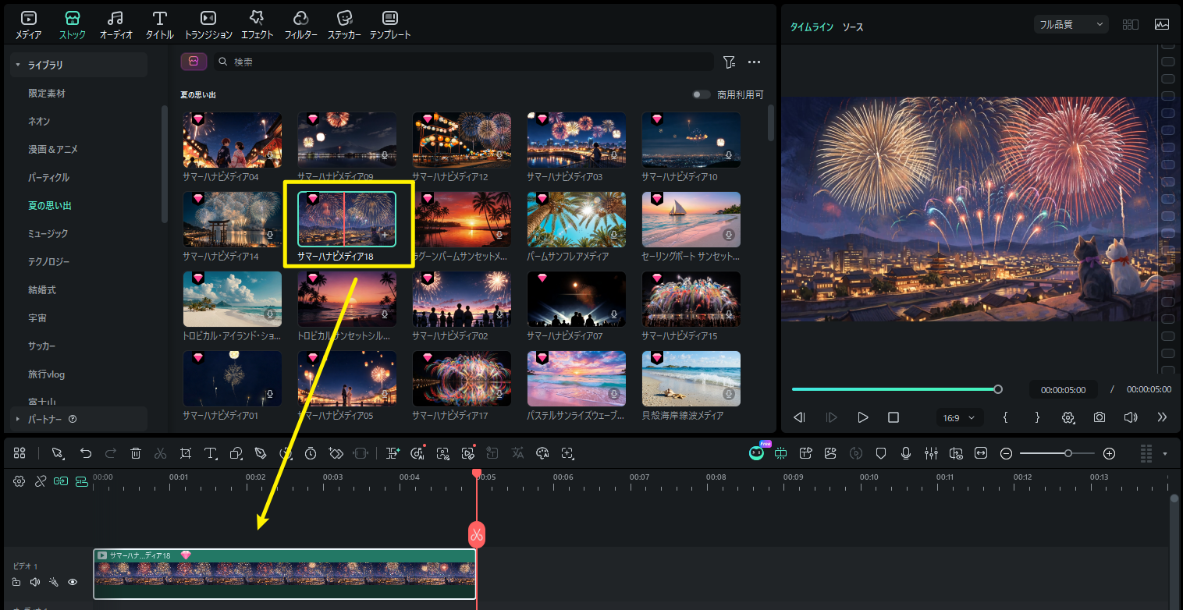This screenshot has width=1183, height=610.
Task: Mute the ビデオ 1 track
Action: pyautogui.click(x=34, y=582)
